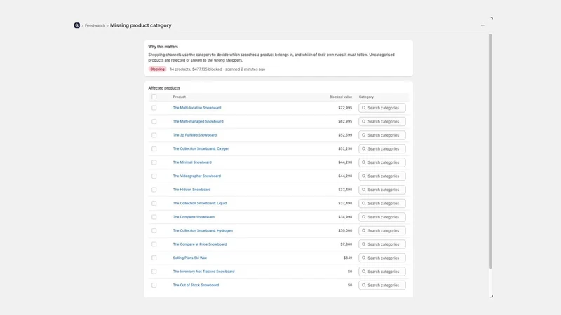Open The Inventory Not Tracked Snowboard link

[203, 272]
